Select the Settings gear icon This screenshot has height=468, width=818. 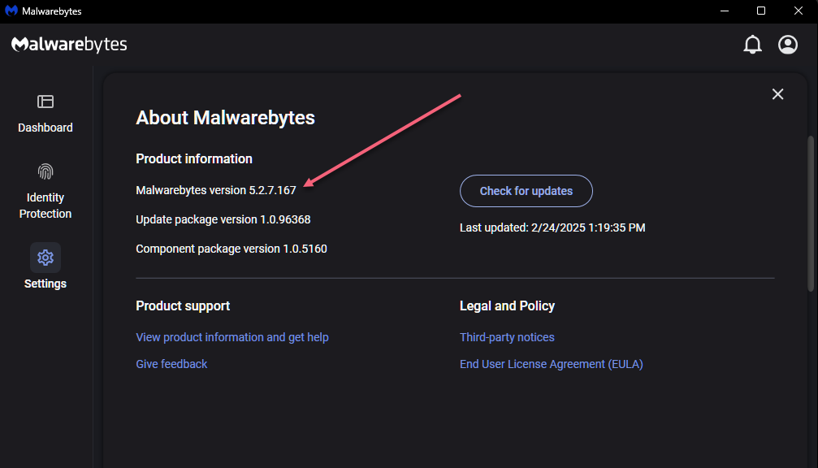(x=45, y=258)
